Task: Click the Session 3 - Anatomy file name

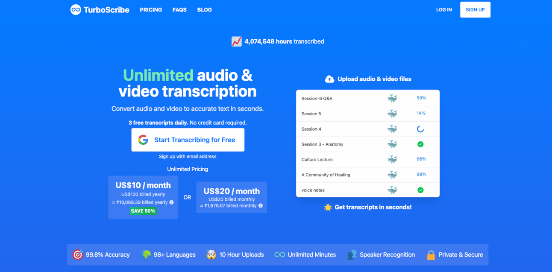Action: [x=322, y=144]
